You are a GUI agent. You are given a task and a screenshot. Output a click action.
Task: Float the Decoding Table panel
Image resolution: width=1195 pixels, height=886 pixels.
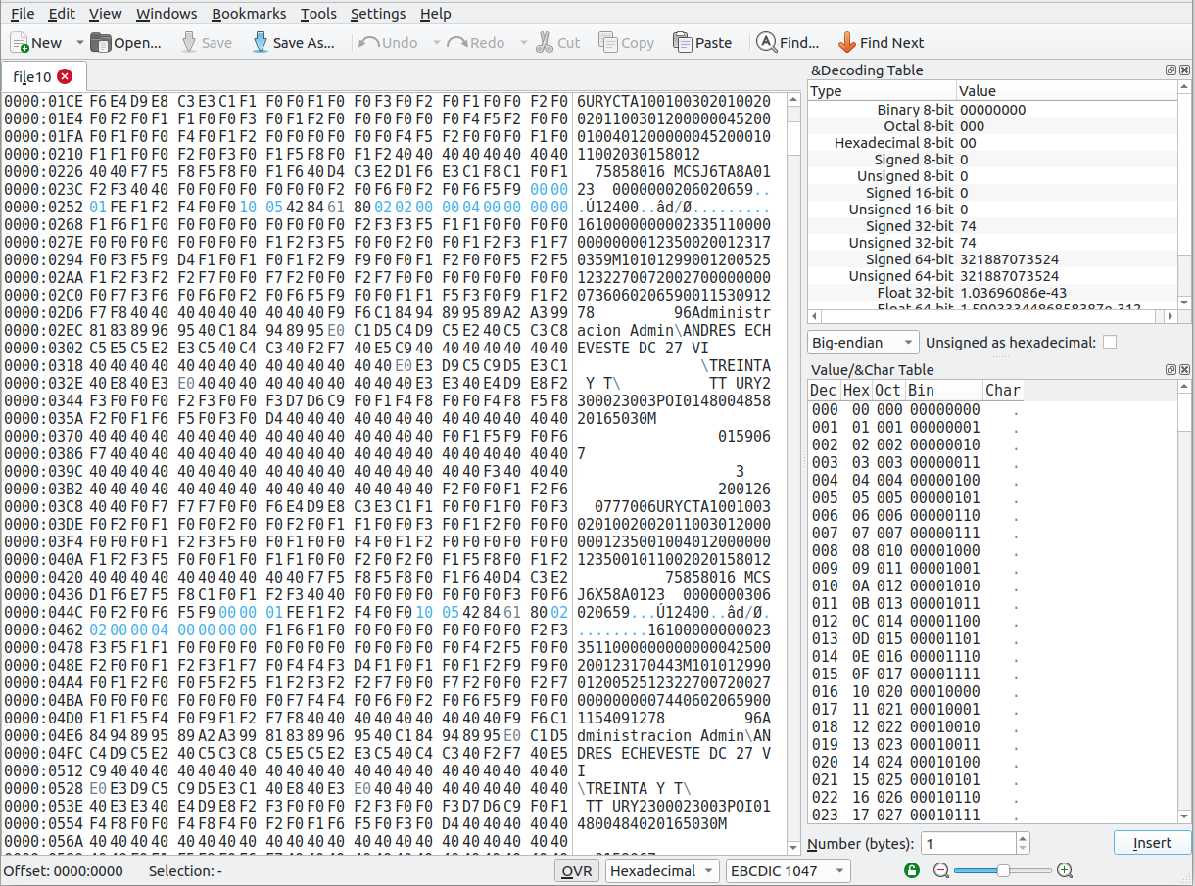coord(1170,70)
